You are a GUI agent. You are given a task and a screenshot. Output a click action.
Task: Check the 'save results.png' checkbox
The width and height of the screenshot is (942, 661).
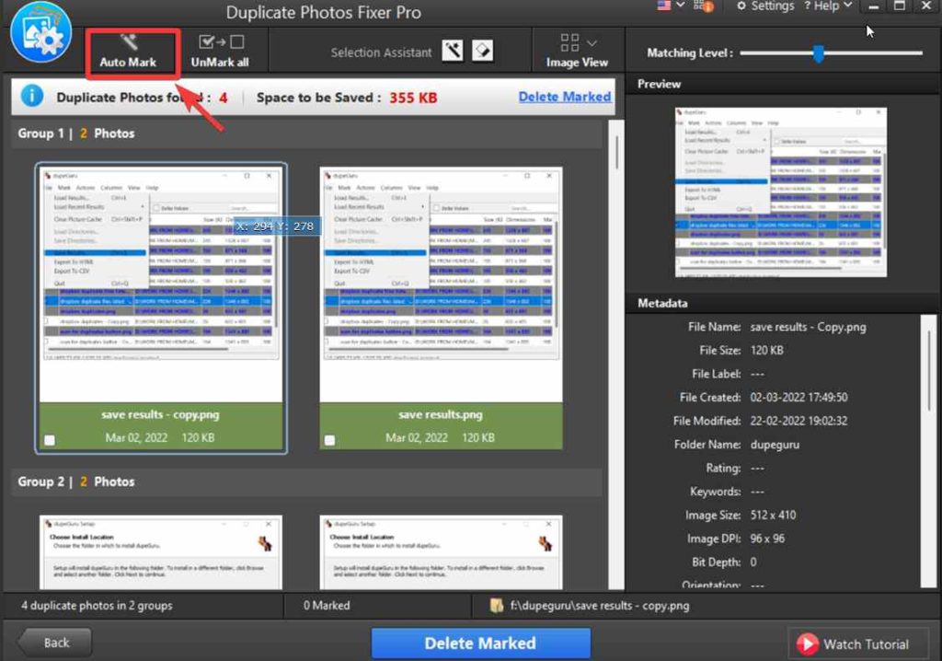pyautogui.click(x=330, y=440)
